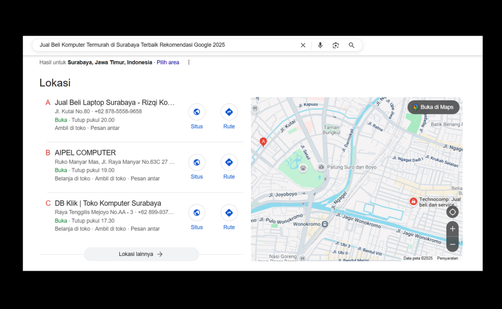Viewport: 502px width, 309px height.
Task: Show more with Lokasi lainnya button
Action: (141, 254)
